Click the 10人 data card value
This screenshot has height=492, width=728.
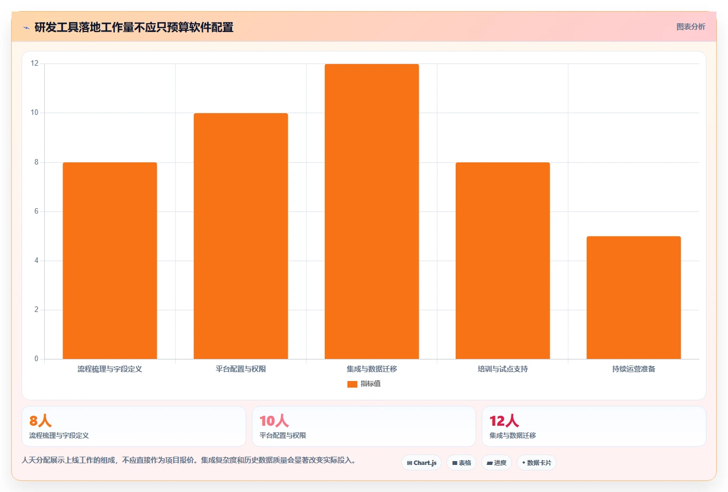point(274,421)
